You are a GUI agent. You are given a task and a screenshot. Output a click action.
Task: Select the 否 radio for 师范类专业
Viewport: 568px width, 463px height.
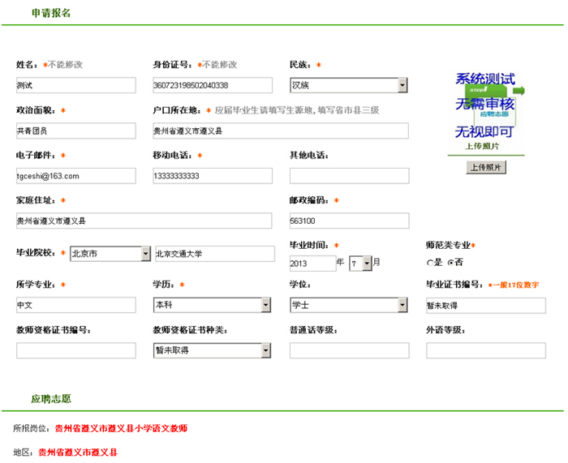coord(450,263)
